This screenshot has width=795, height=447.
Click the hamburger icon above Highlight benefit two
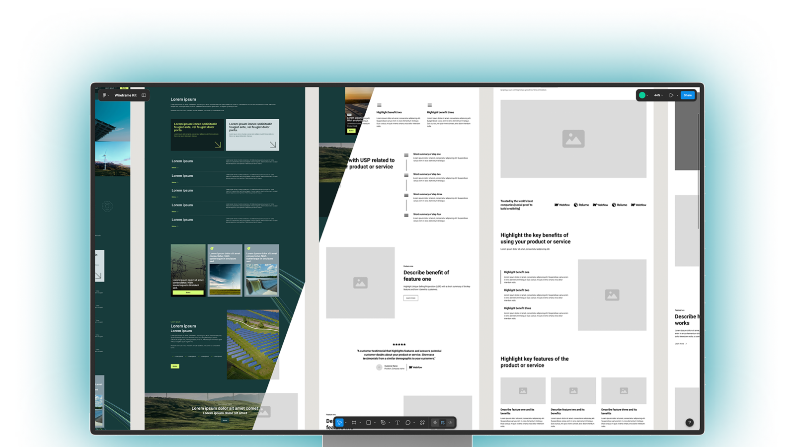379,105
